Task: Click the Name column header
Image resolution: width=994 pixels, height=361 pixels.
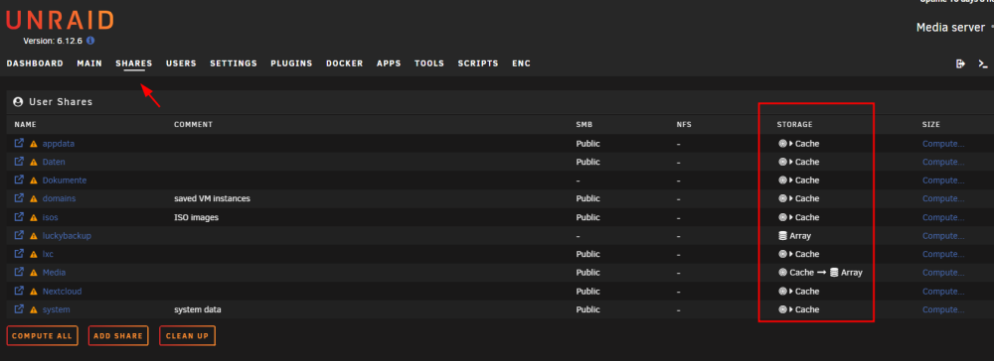Action: pyautogui.click(x=26, y=125)
